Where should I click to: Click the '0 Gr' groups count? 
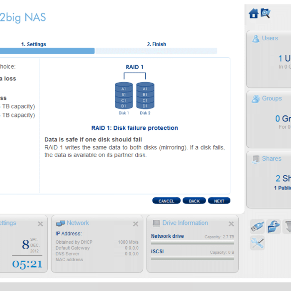click(283, 119)
